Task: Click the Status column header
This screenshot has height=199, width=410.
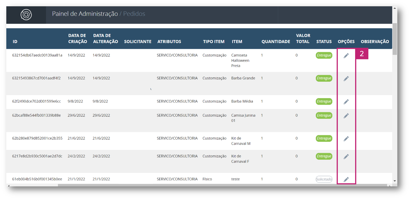Action: point(324,41)
